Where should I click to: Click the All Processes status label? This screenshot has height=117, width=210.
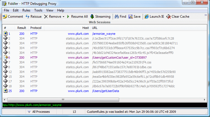41,112
